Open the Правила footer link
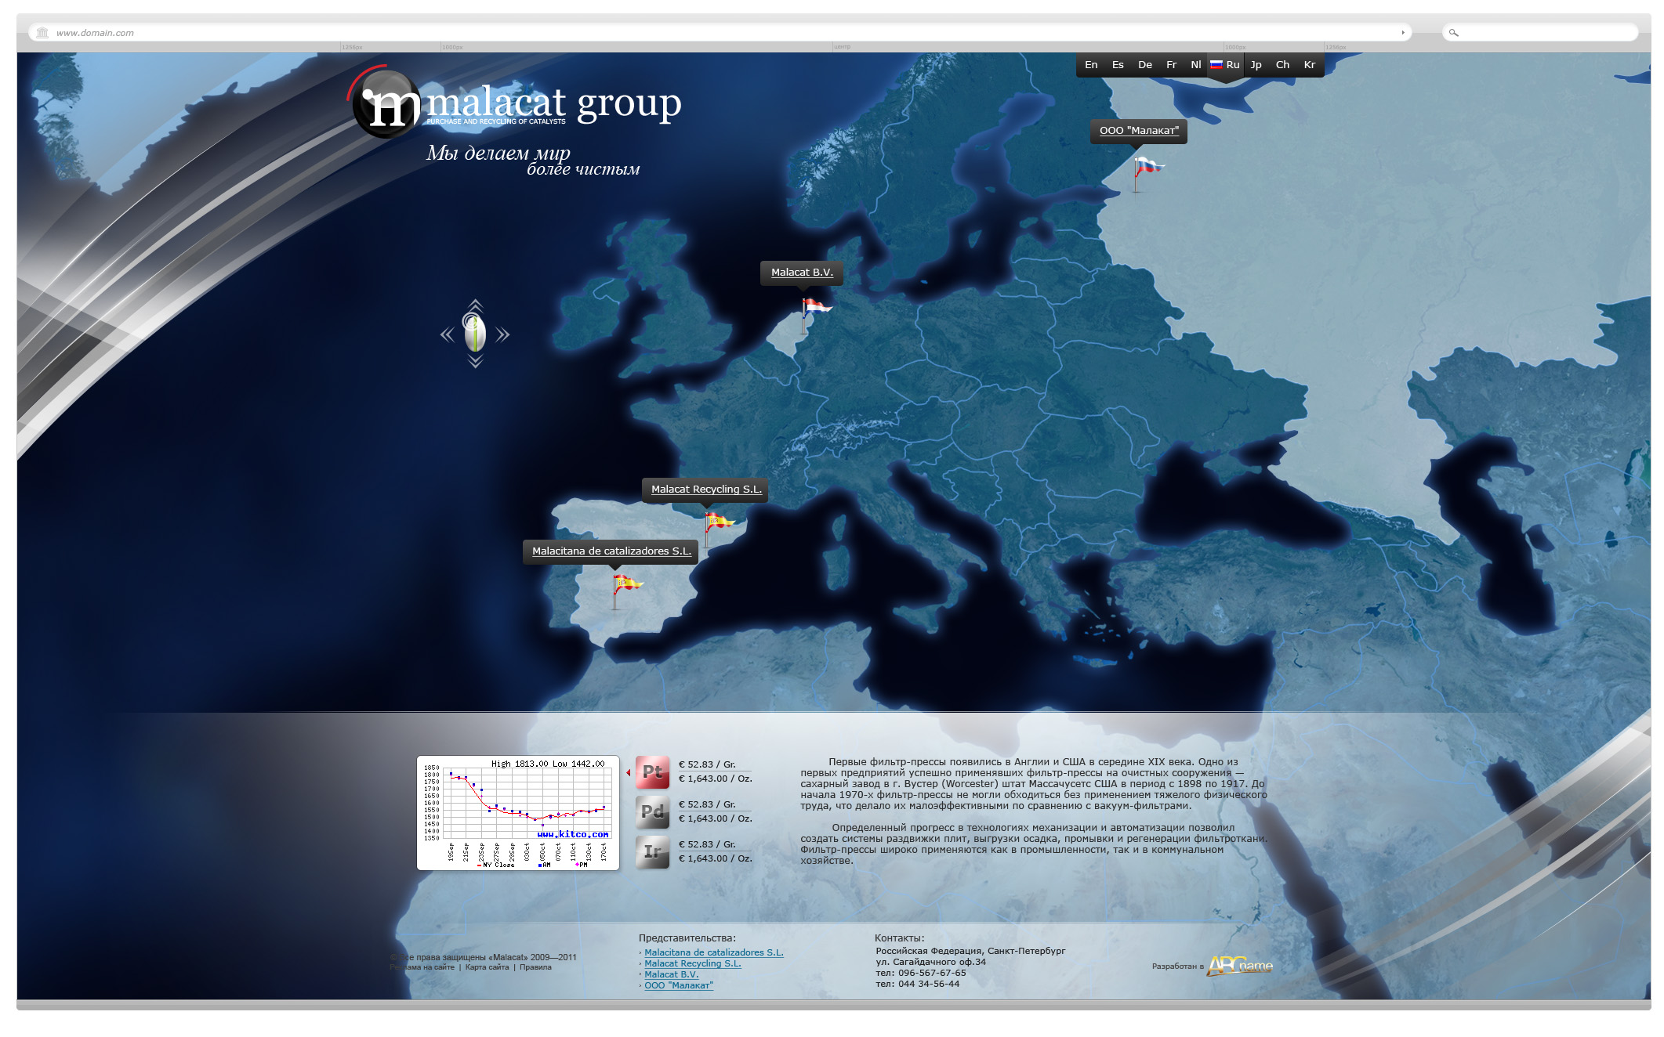This screenshot has height=1037, width=1664. pos(535,967)
